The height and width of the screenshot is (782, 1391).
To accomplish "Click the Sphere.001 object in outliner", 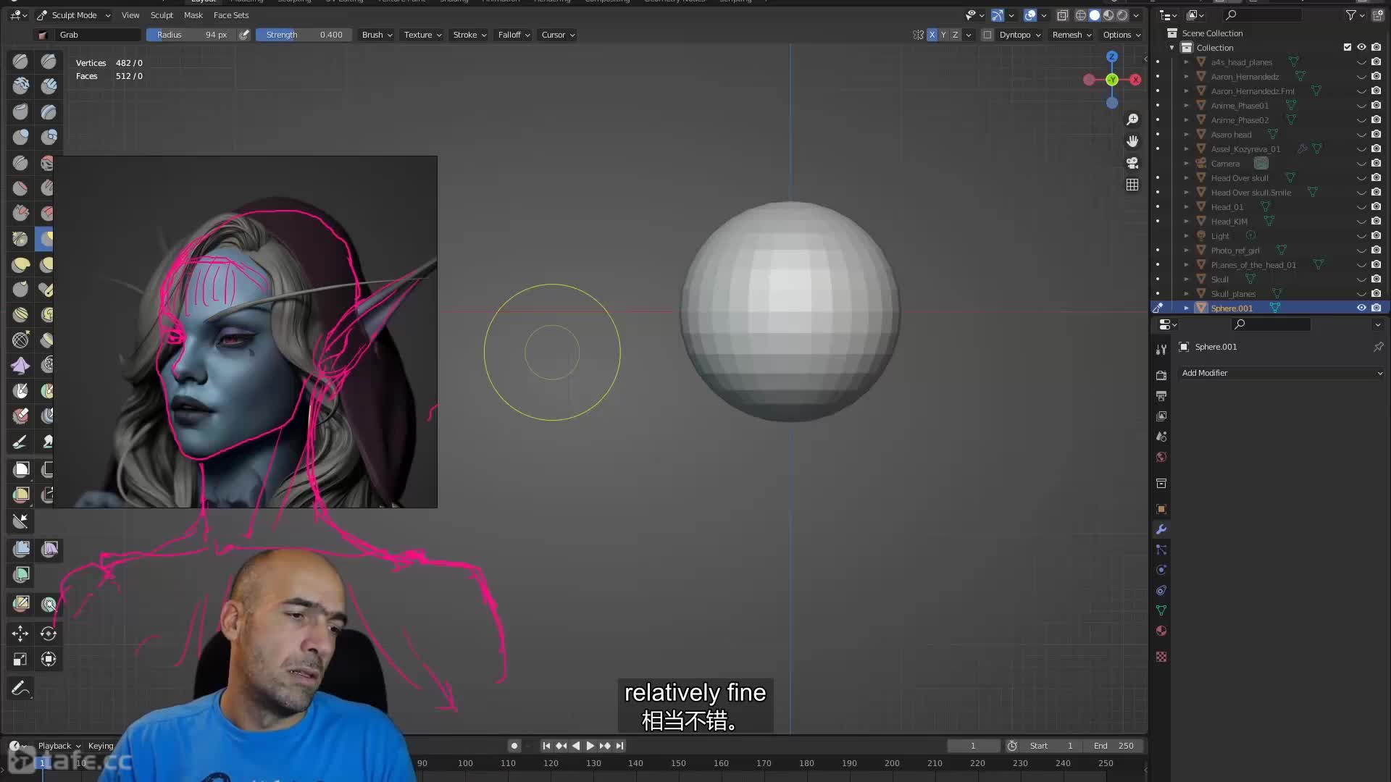I will tap(1232, 308).
